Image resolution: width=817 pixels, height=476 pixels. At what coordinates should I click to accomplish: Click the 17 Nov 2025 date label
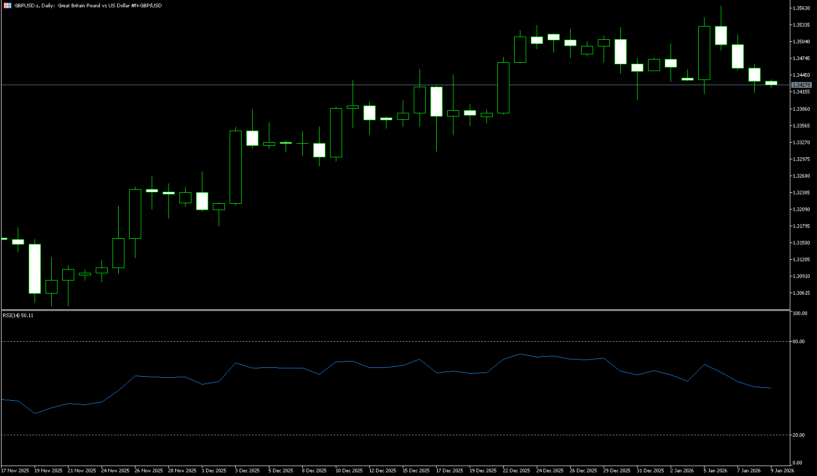[x=15, y=471]
